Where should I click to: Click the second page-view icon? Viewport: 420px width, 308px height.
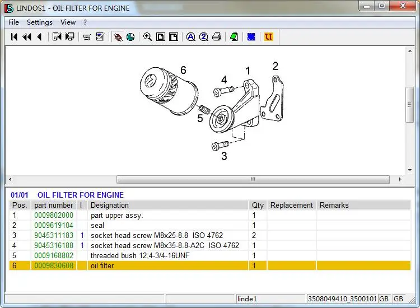click(174, 37)
